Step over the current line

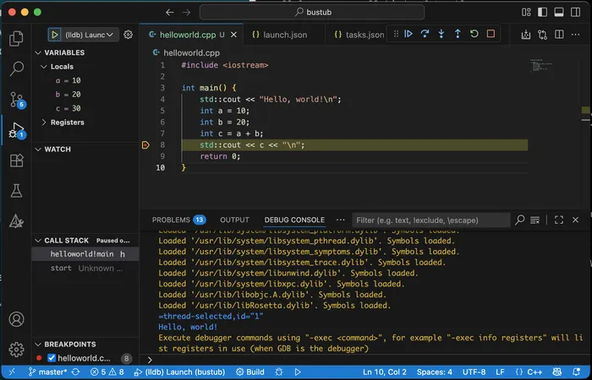(x=425, y=34)
